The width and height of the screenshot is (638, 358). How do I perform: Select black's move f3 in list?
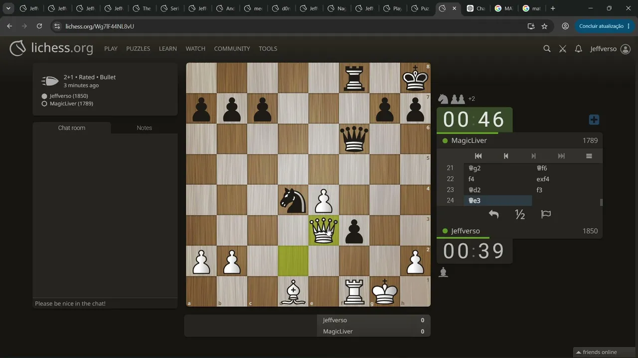point(566,190)
